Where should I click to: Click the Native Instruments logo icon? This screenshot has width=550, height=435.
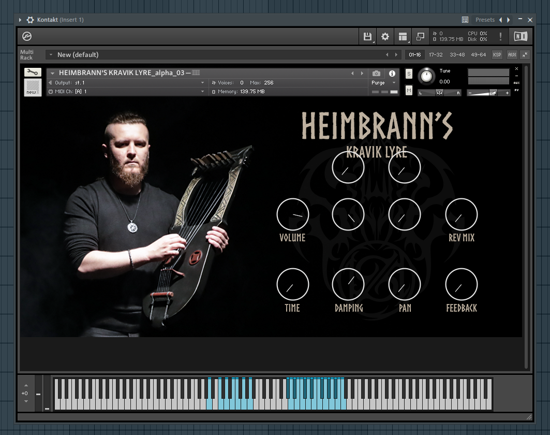click(x=521, y=36)
